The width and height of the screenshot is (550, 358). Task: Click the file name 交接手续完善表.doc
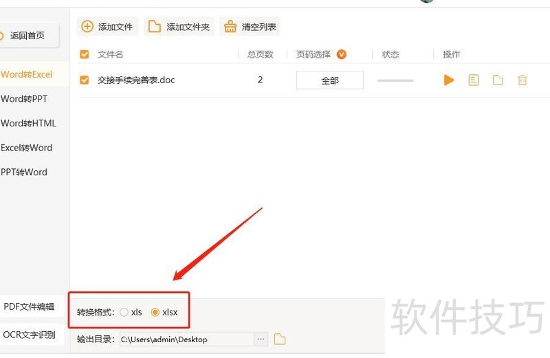click(x=136, y=80)
